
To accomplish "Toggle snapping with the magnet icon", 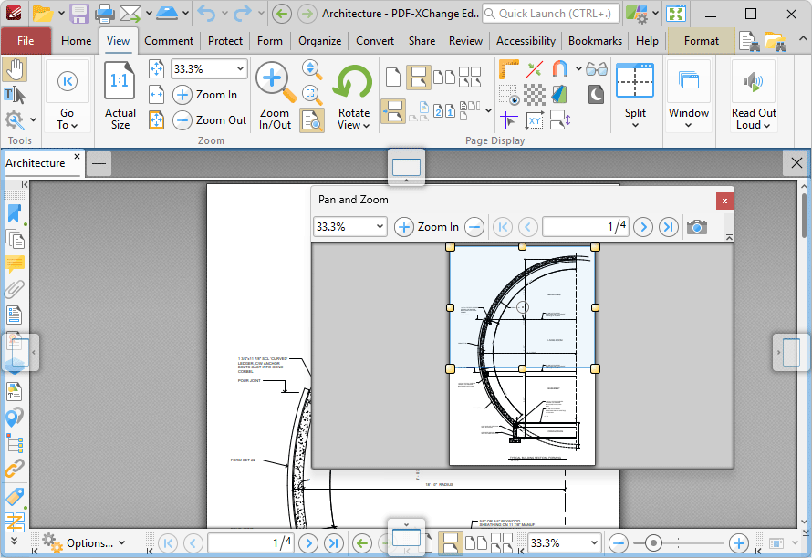I will [560, 70].
